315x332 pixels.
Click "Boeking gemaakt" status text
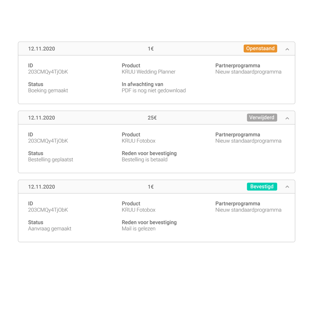click(x=48, y=90)
